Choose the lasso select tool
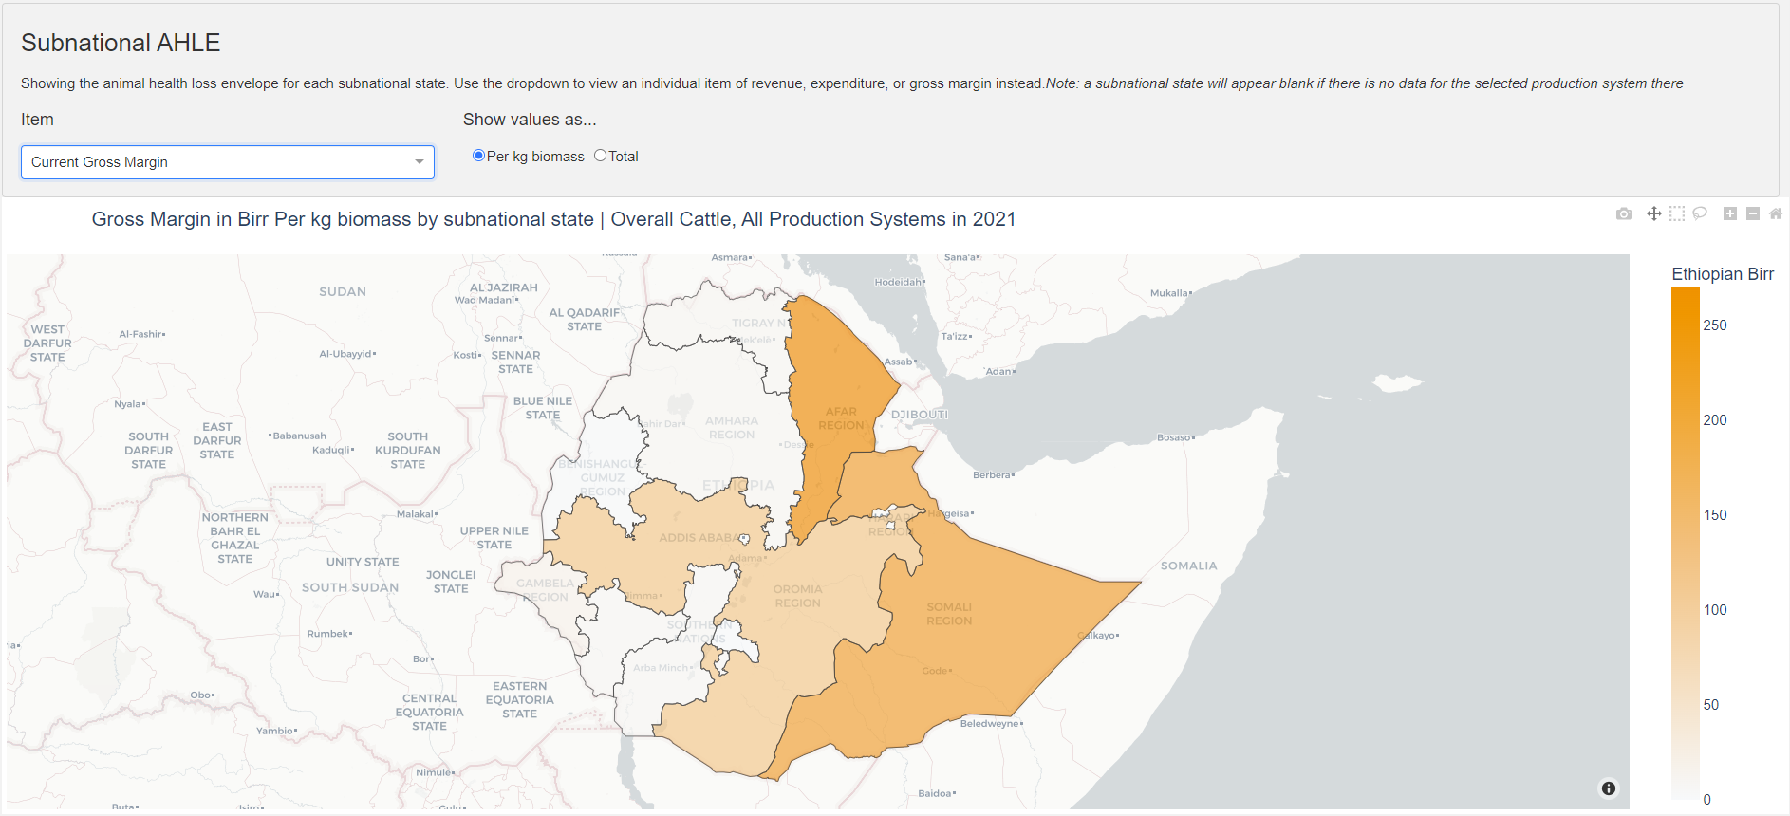 click(x=1700, y=213)
